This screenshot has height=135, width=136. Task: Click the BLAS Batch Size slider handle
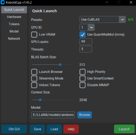click(x=60, y=64)
